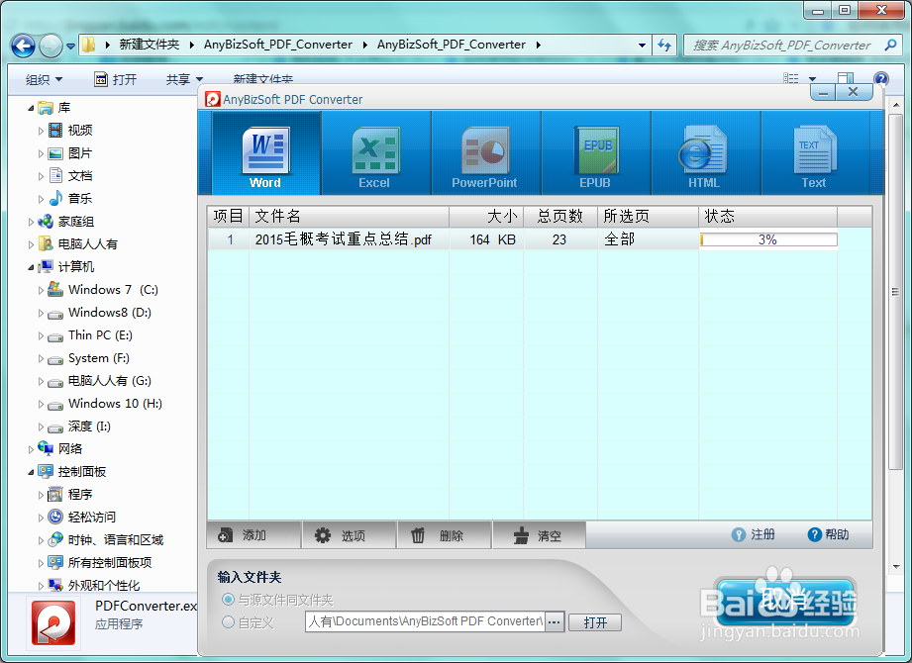Click the Explorer search box
The image size is (912, 663).
tap(792, 46)
